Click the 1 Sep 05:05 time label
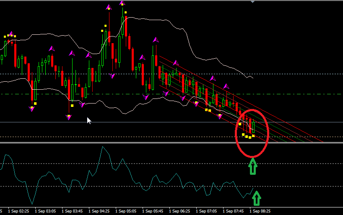Image resolution: width=343 pixels, height=215 pixels. [126, 211]
